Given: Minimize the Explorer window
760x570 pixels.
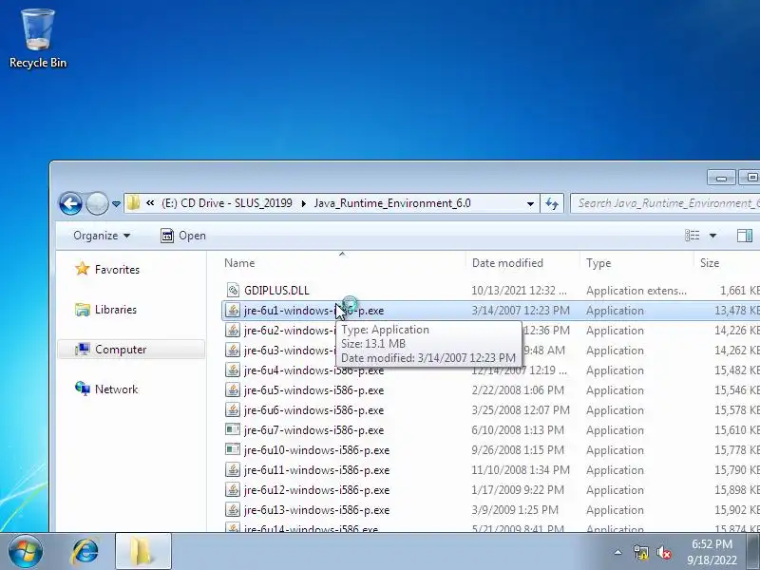Looking at the screenshot, I should [x=721, y=178].
